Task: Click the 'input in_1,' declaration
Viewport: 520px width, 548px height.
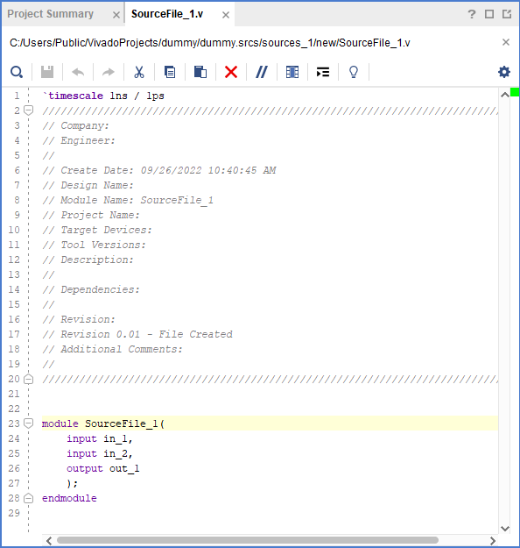Action: pyautogui.click(x=100, y=438)
